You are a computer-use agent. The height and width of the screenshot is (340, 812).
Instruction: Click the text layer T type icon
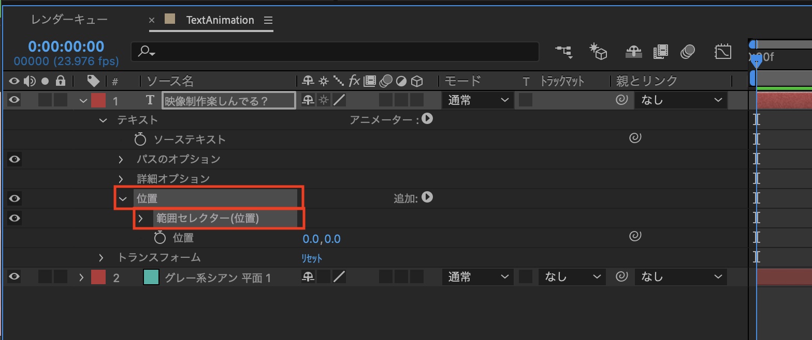150,100
